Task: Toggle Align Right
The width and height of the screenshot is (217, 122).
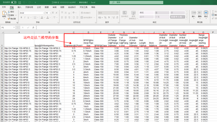Action: (x=69, y=17)
